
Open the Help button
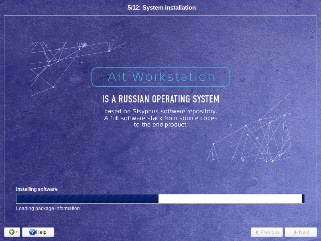[x=38, y=232]
